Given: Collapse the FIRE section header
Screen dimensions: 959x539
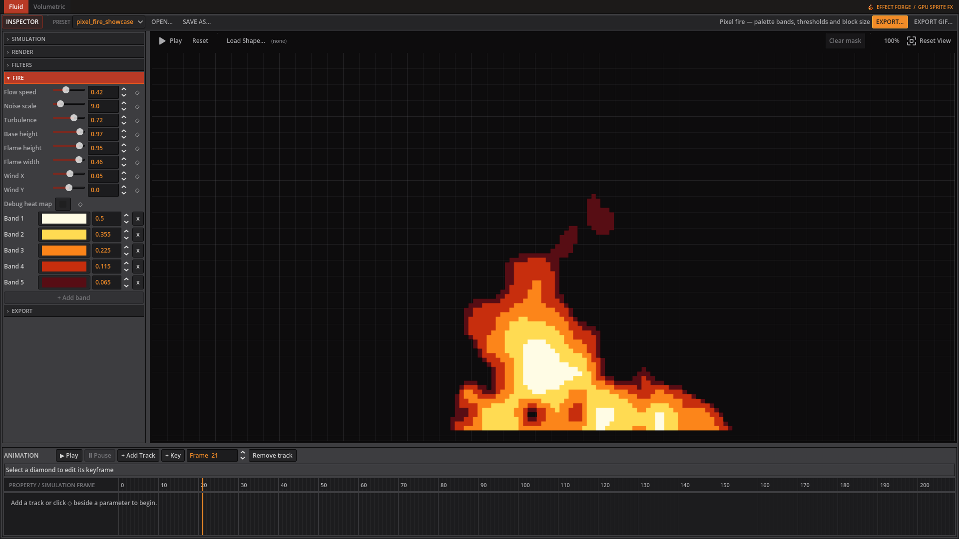Looking at the screenshot, I should [x=74, y=78].
